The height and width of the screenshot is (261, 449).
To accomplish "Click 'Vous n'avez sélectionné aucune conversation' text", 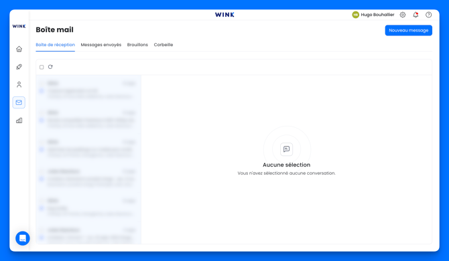I will tap(286, 173).
